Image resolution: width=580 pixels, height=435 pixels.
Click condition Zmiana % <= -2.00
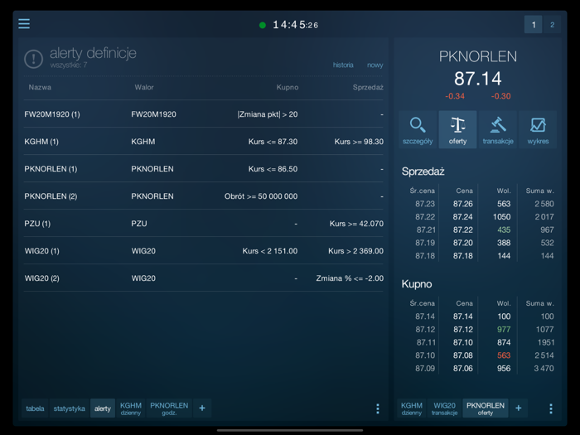pyautogui.click(x=350, y=278)
